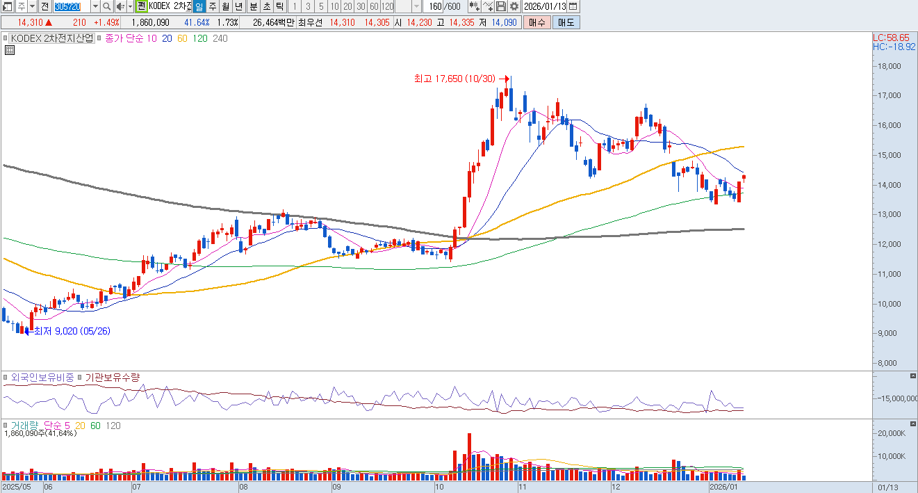Toggle the 외국인보유비중 indicator marker
The width and height of the screenshot is (918, 493).
tap(6, 378)
